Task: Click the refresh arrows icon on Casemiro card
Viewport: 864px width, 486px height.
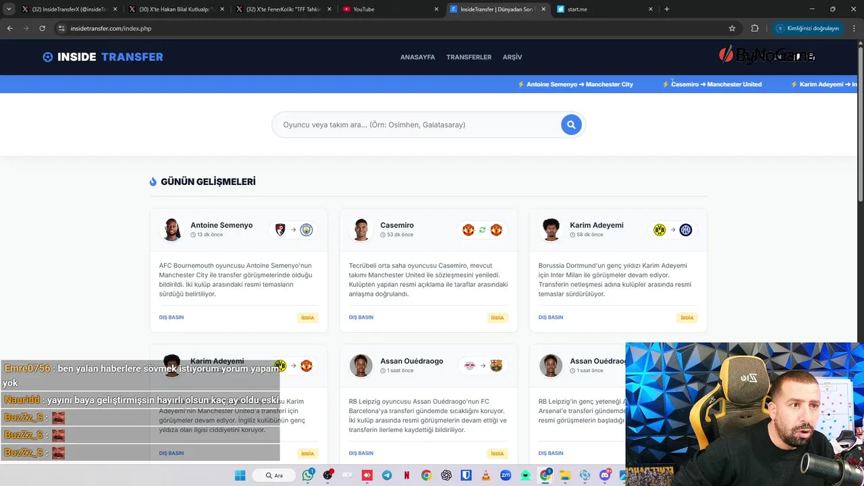Action: 483,230
